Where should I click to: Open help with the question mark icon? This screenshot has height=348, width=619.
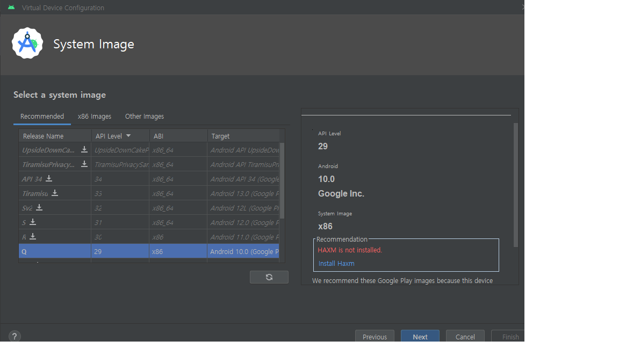click(14, 336)
